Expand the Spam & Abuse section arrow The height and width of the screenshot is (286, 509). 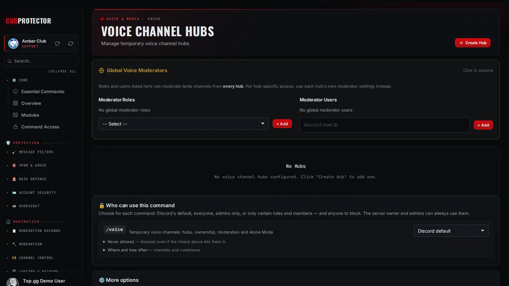tap(8, 166)
